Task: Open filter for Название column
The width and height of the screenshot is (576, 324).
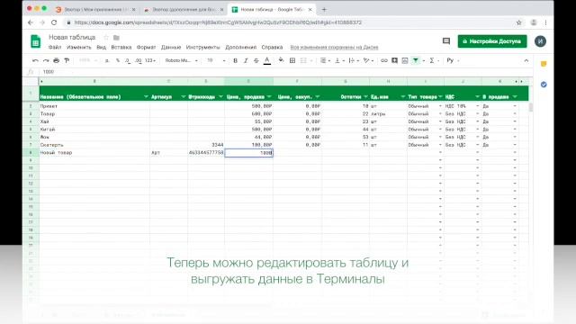Action: tap(146, 96)
